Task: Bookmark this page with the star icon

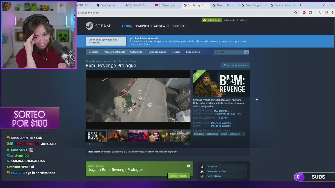Action: coord(295,13)
